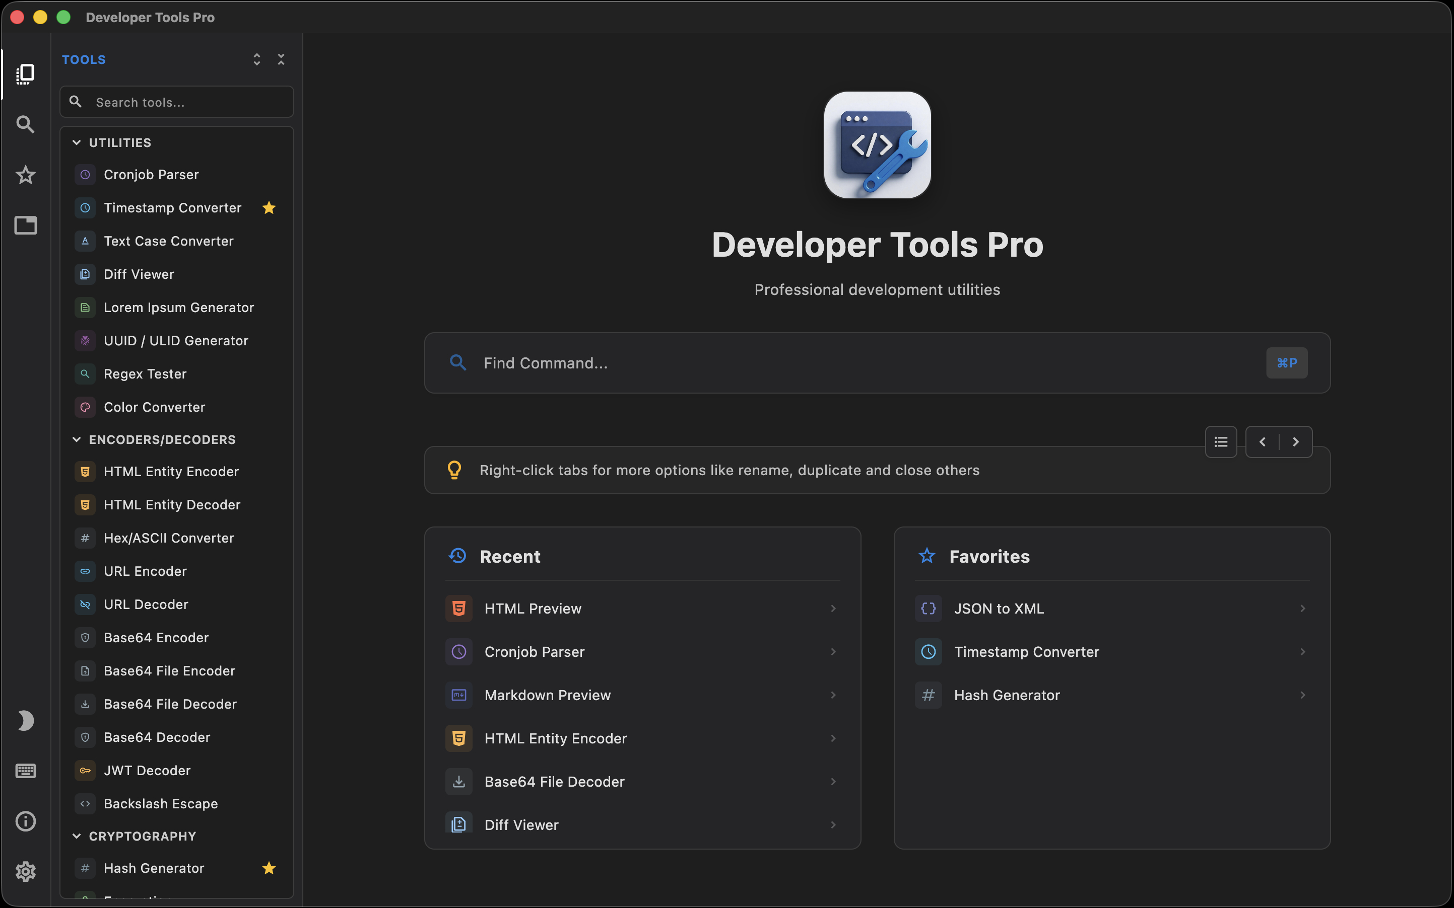Click the HTML Preview chevron arrow
Screen dimensions: 1454x908
833,609
